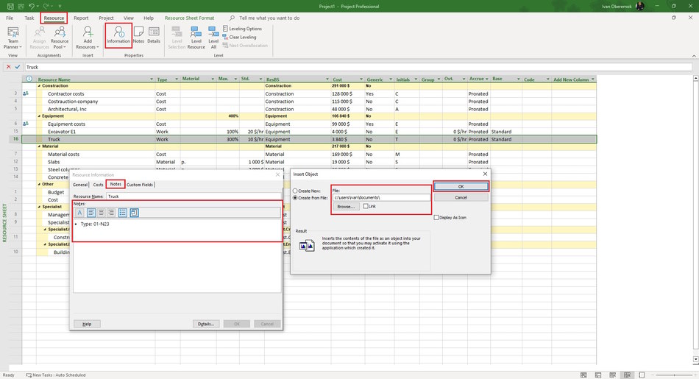
Task: Click the Insert Object icon in Notes toolbar
Action: point(134,213)
